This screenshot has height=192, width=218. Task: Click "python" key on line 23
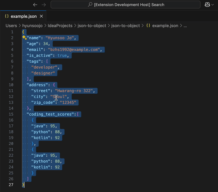(x=41, y=161)
